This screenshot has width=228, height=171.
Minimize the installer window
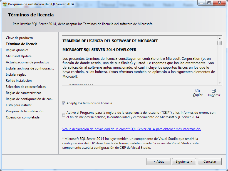click(202, 3)
